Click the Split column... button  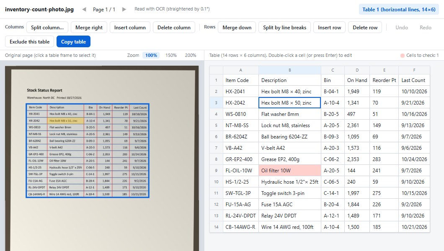click(x=47, y=28)
